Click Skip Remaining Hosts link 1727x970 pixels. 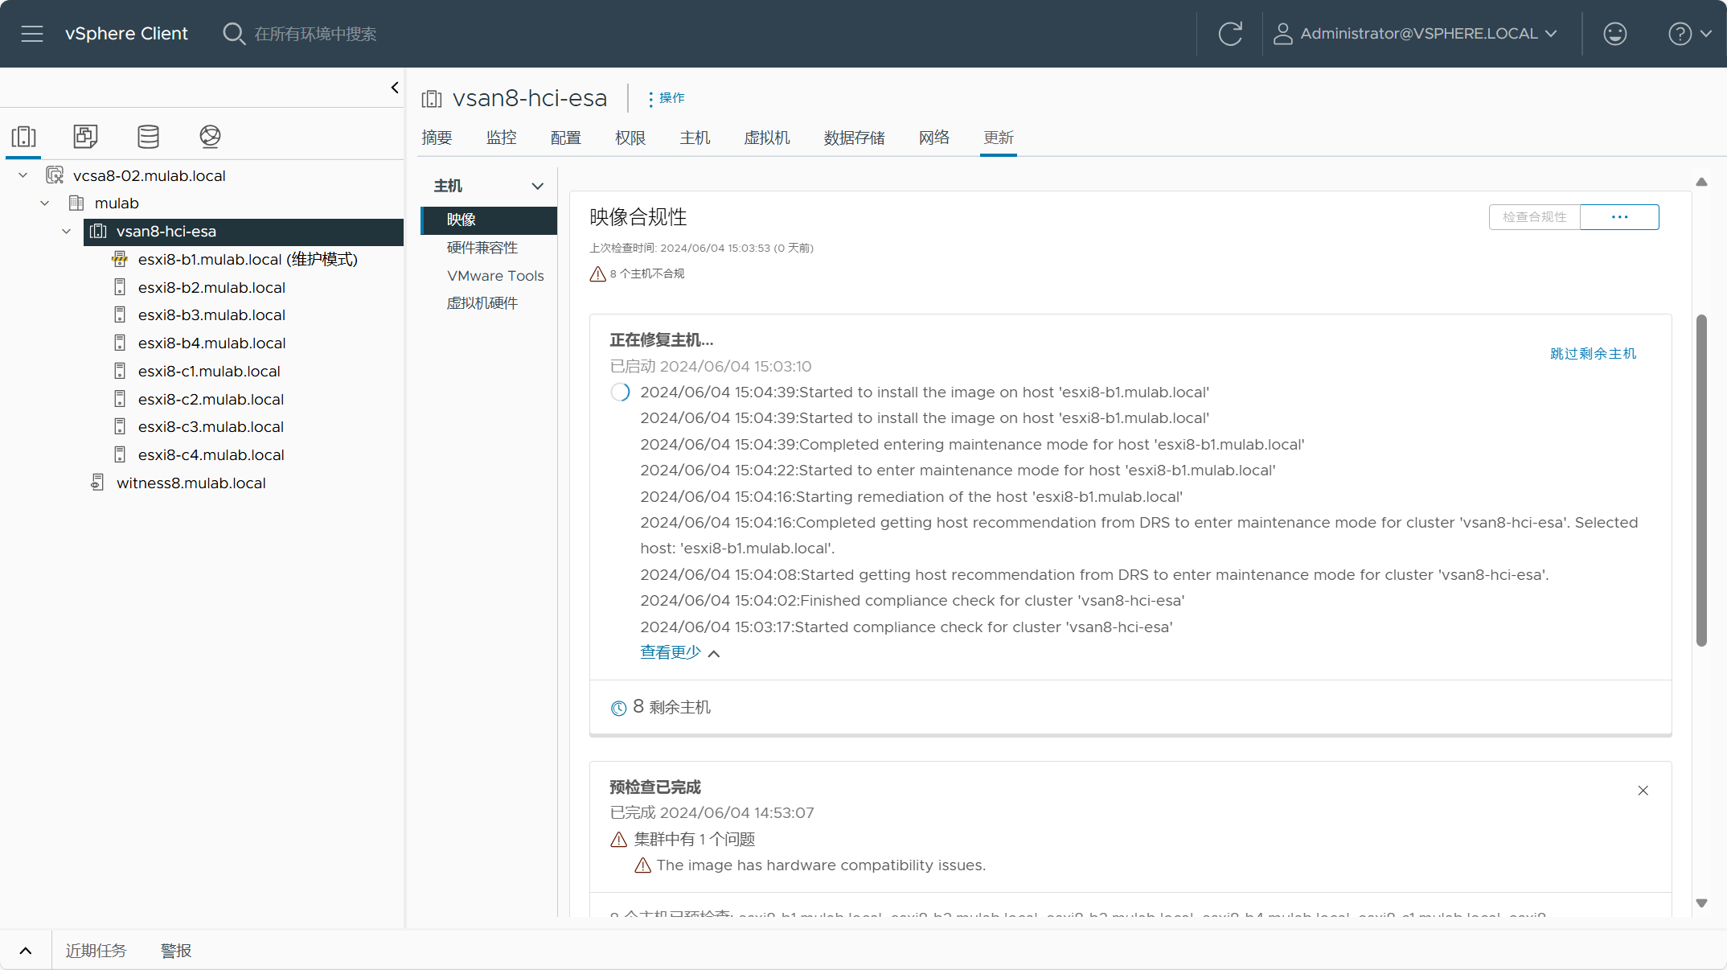(1593, 354)
